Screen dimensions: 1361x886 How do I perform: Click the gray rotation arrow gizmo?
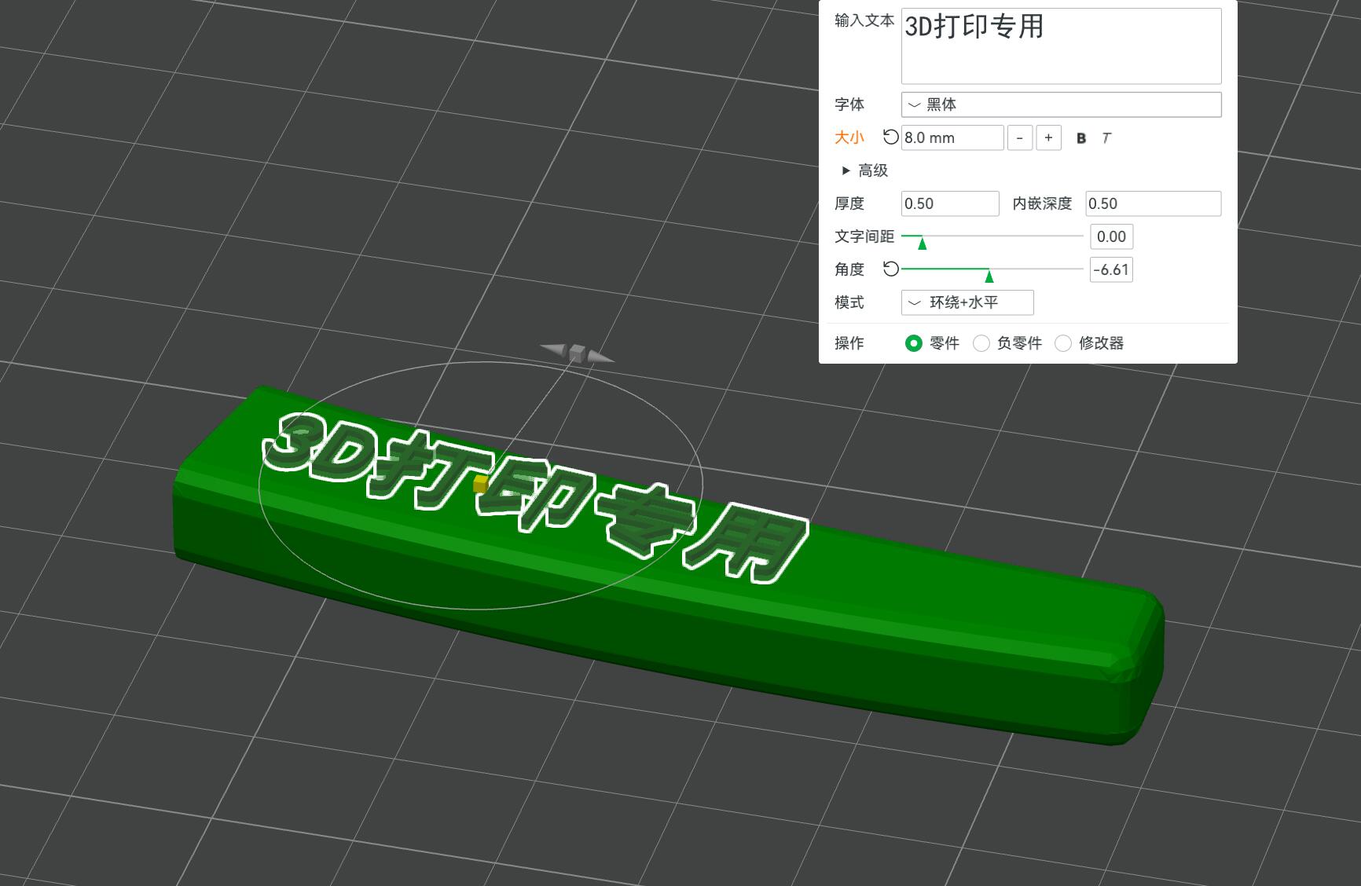pyautogui.click(x=577, y=353)
